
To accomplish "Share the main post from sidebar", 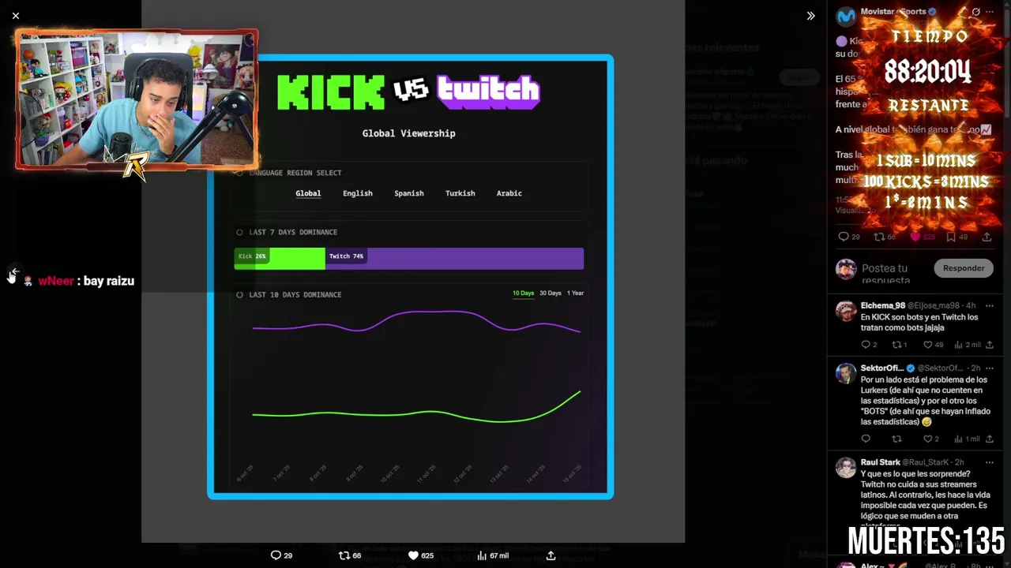I will tap(987, 237).
